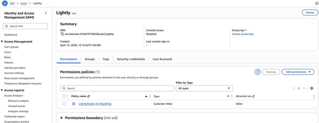Click the IAM breadcrumb link
The height and width of the screenshot is (123, 319).
point(12,3)
